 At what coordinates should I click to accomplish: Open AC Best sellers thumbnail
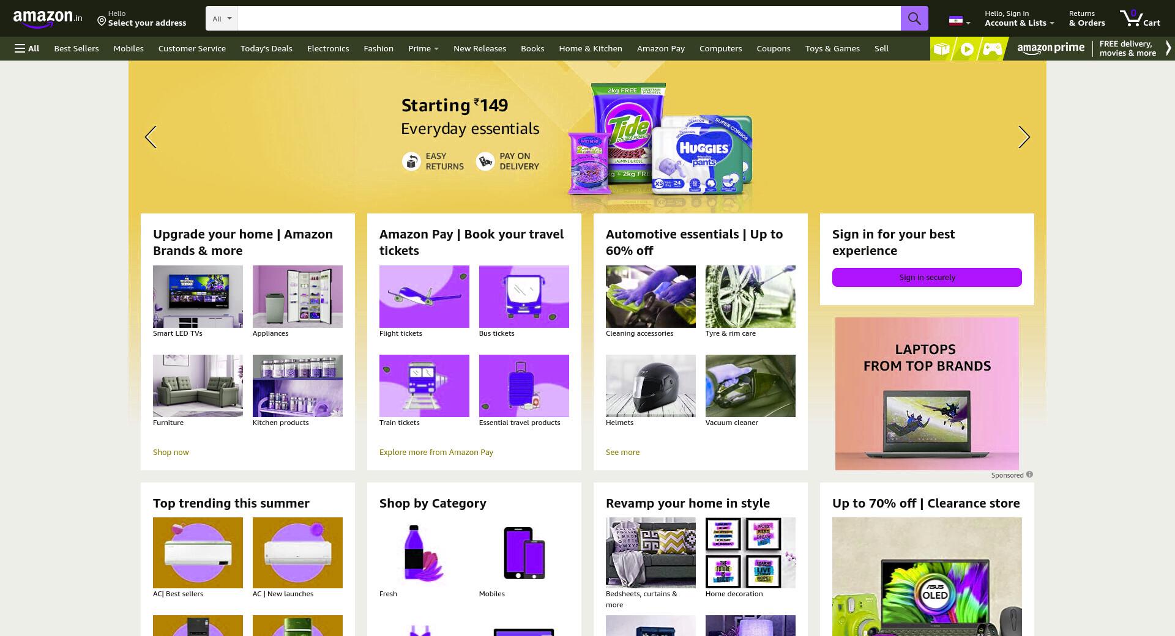[198, 553]
